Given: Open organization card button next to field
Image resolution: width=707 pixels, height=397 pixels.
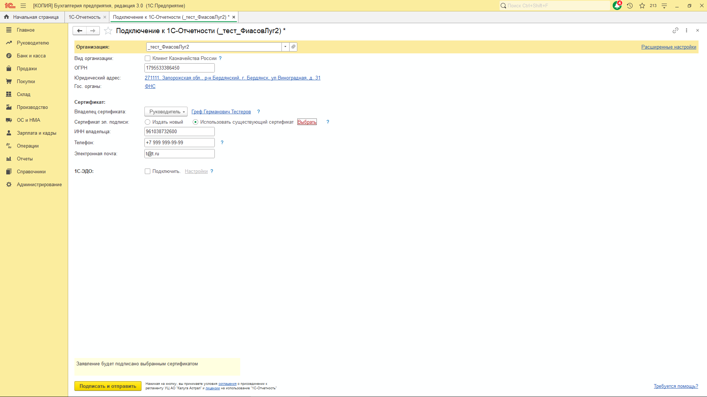Looking at the screenshot, I should 293,47.
